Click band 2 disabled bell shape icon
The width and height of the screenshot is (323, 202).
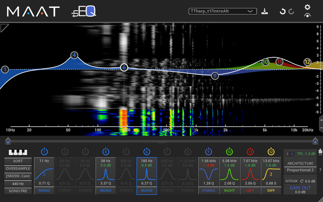(x=65, y=174)
